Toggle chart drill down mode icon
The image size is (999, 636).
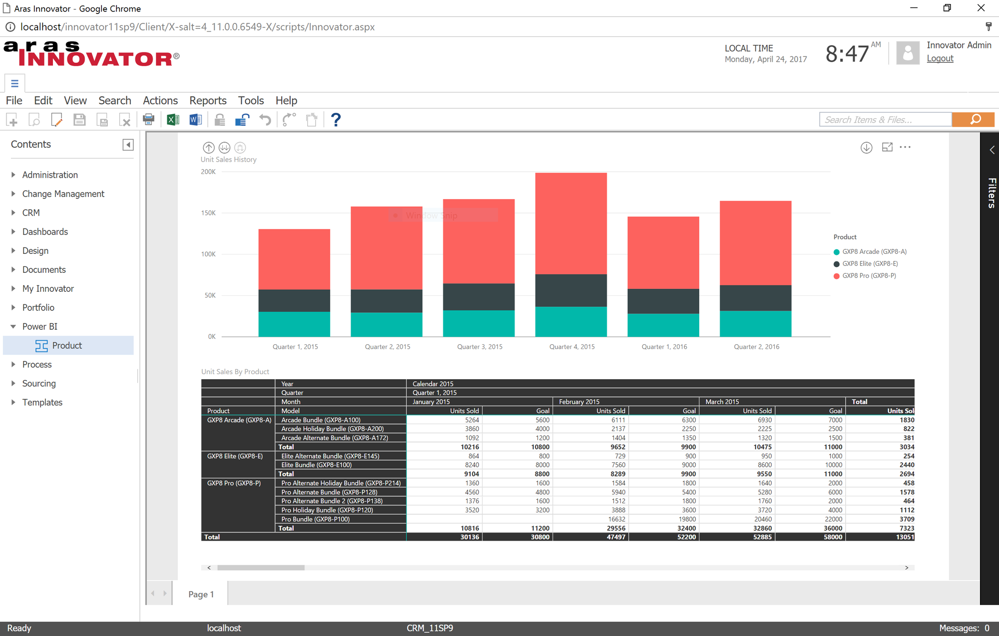(867, 148)
